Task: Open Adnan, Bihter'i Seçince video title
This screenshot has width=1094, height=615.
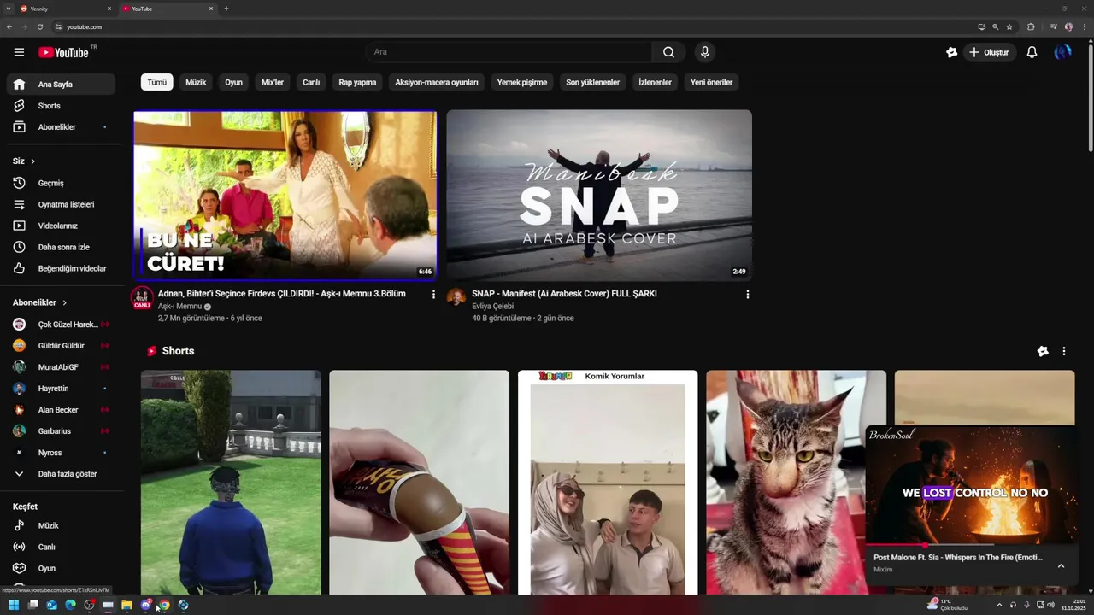Action: point(282,294)
